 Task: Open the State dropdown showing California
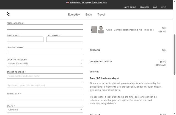45,110
